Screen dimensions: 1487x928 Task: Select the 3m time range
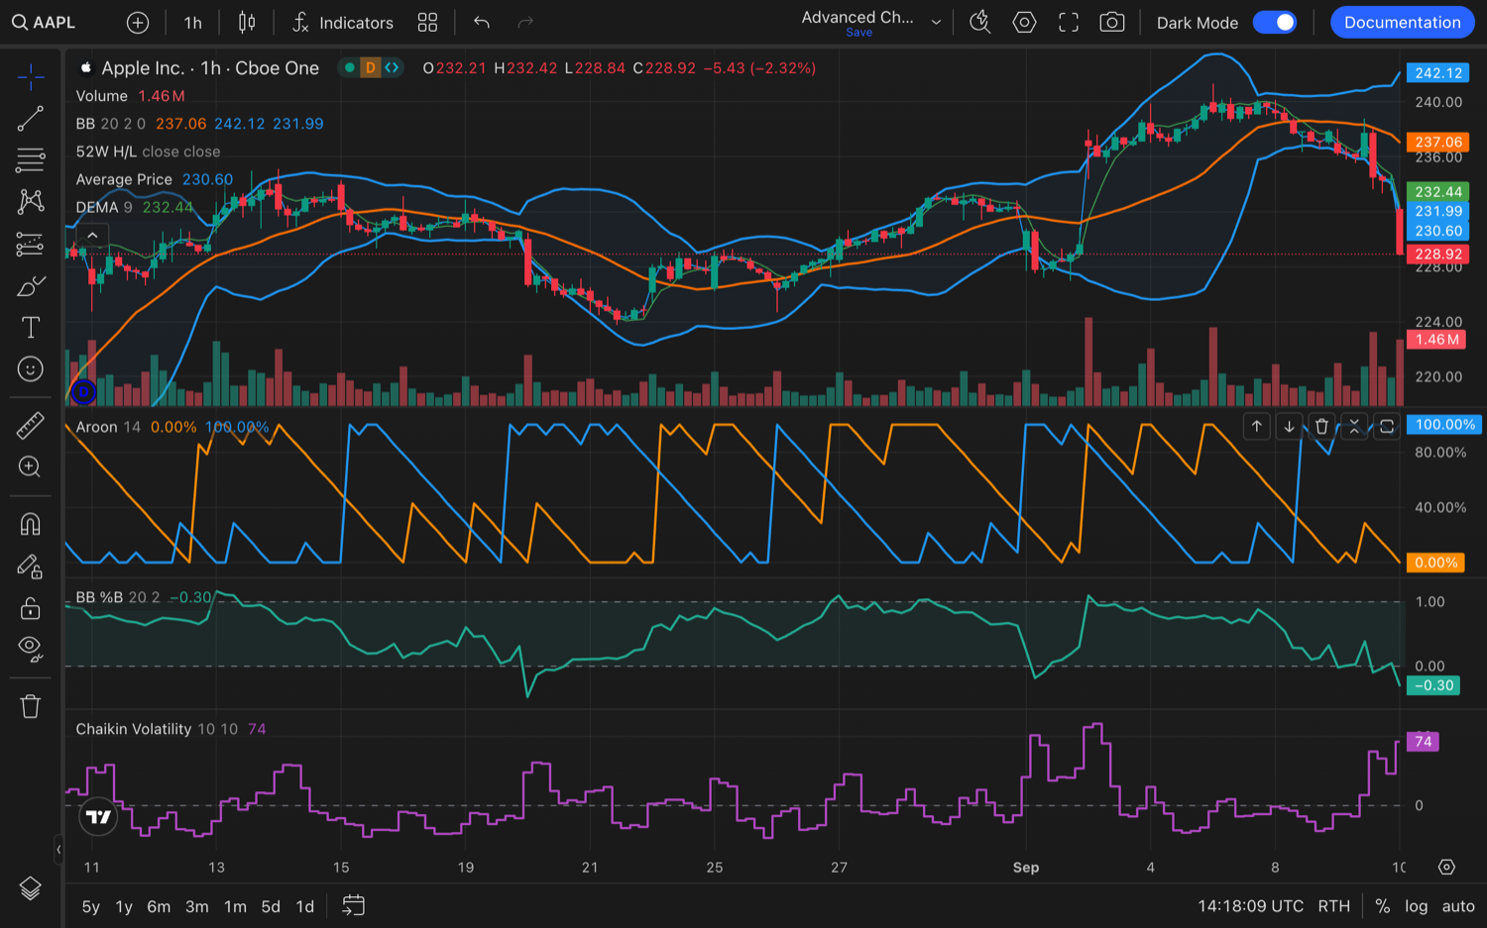click(197, 906)
